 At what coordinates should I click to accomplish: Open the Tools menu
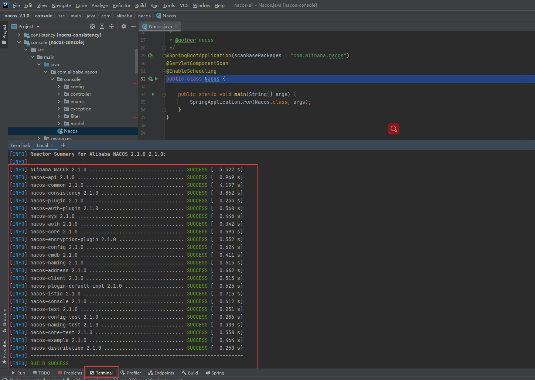tap(169, 5)
